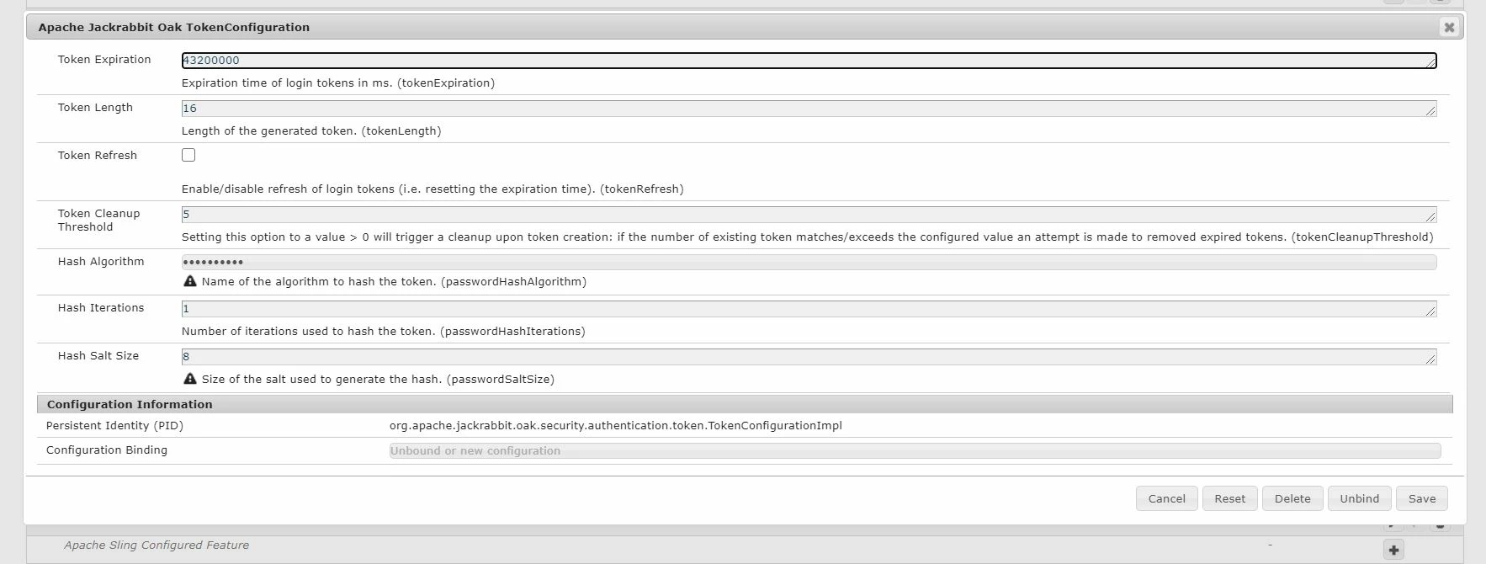Click the Configuration Binding label
This screenshot has height=564, width=1486.
[107, 450]
